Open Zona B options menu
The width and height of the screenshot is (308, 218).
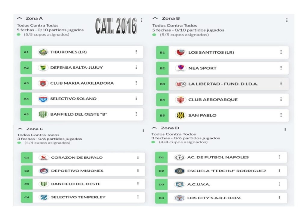tap(287, 20)
